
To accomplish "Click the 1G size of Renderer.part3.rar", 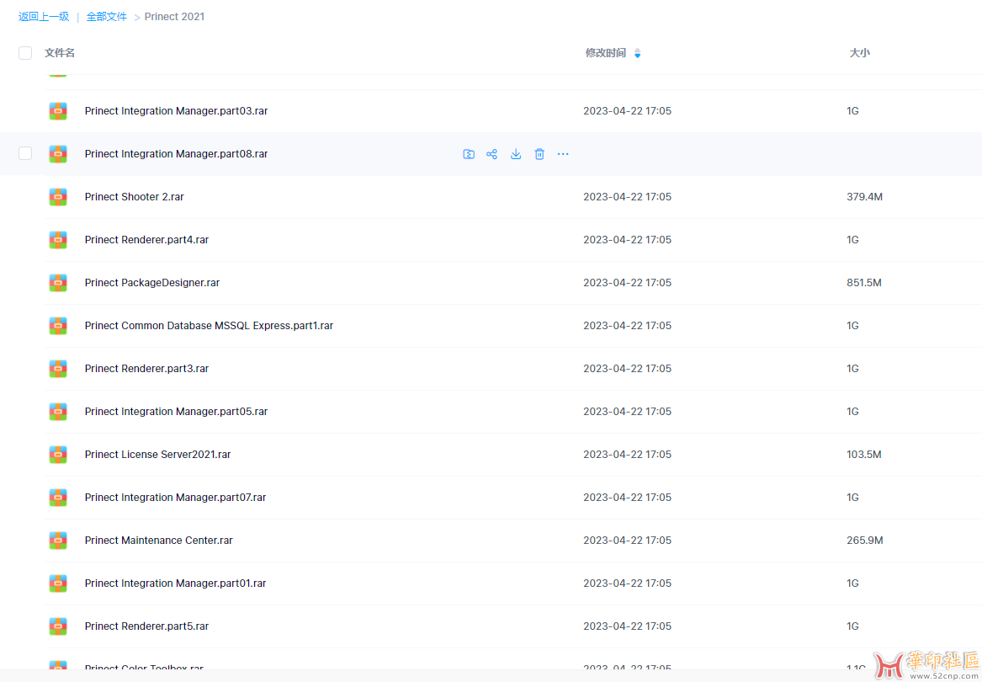I will (852, 369).
